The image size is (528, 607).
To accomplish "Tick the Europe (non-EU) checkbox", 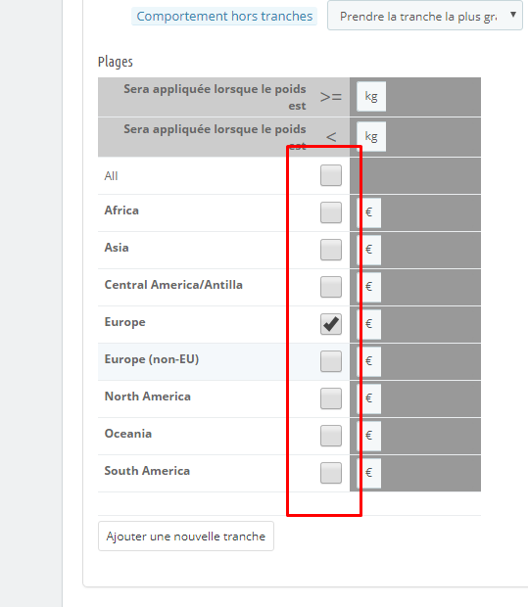I will (331, 361).
